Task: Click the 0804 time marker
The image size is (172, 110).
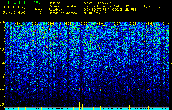Action: [68, 24]
